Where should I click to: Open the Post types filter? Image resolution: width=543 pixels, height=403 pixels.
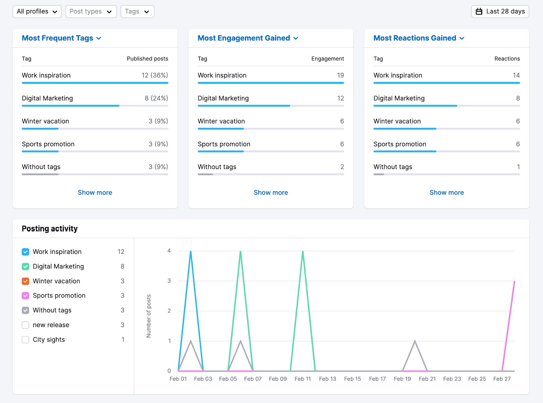(x=91, y=11)
